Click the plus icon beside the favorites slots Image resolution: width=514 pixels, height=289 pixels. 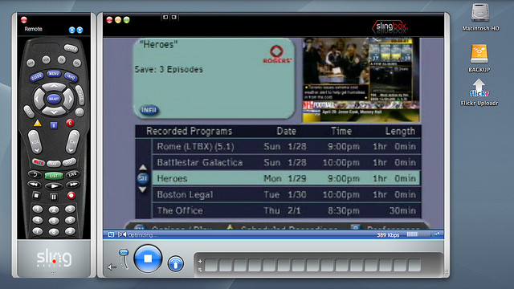coord(200,262)
